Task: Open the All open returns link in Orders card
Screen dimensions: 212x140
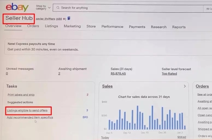Action: tap(205, 108)
